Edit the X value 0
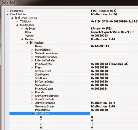Viewport: 138px width, 130px height. tap(92, 117)
